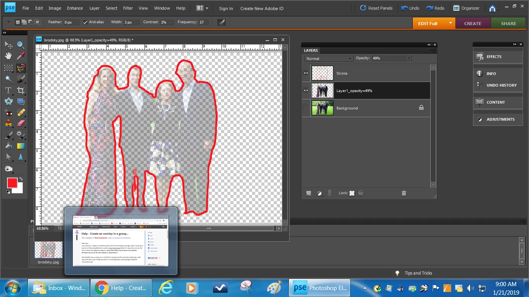
Task: Click the Reset Panels button
Action: [x=376, y=8]
